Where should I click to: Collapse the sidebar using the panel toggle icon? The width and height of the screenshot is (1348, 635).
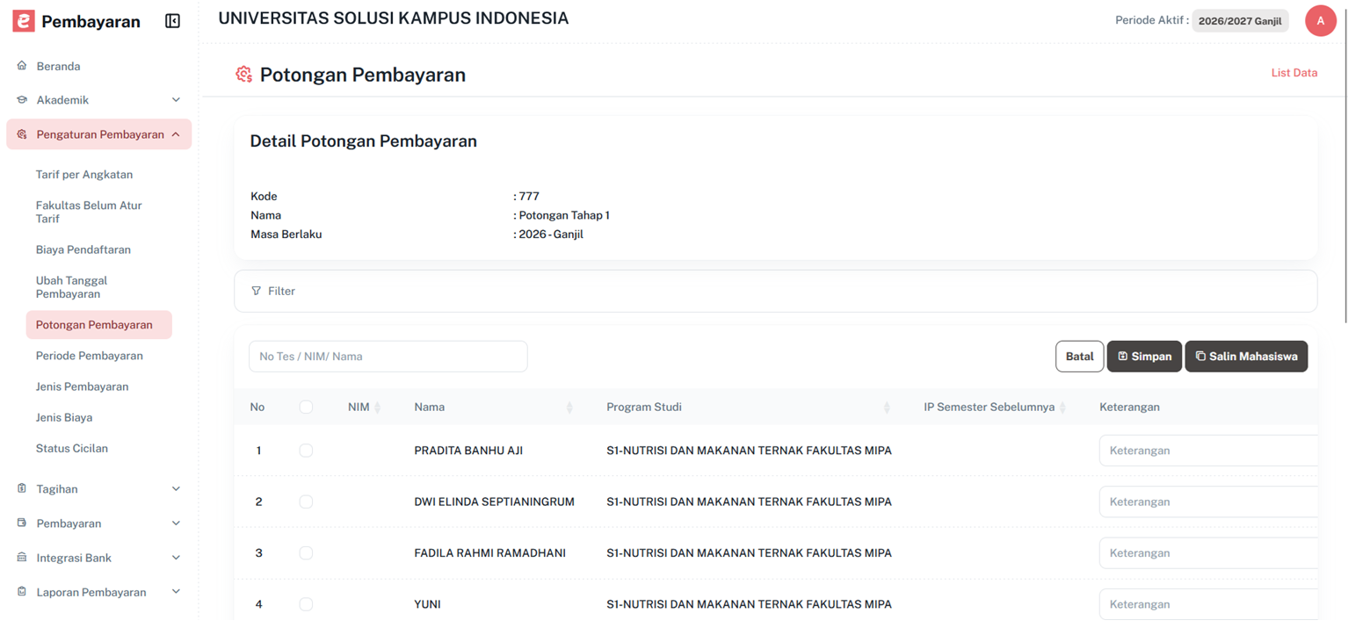point(173,21)
